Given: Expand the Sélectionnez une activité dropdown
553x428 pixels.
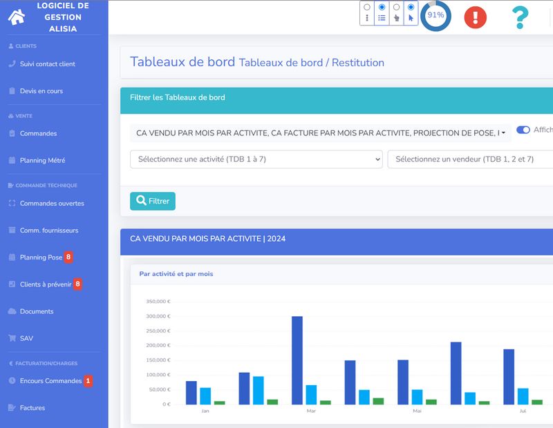Looking at the screenshot, I should pyautogui.click(x=256, y=159).
